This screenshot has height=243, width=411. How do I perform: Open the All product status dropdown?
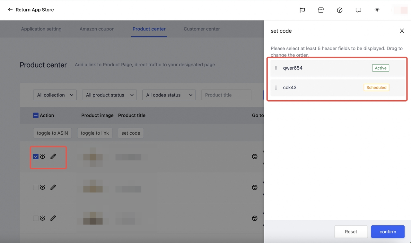pos(109,95)
